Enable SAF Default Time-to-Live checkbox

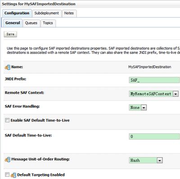point(7,120)
